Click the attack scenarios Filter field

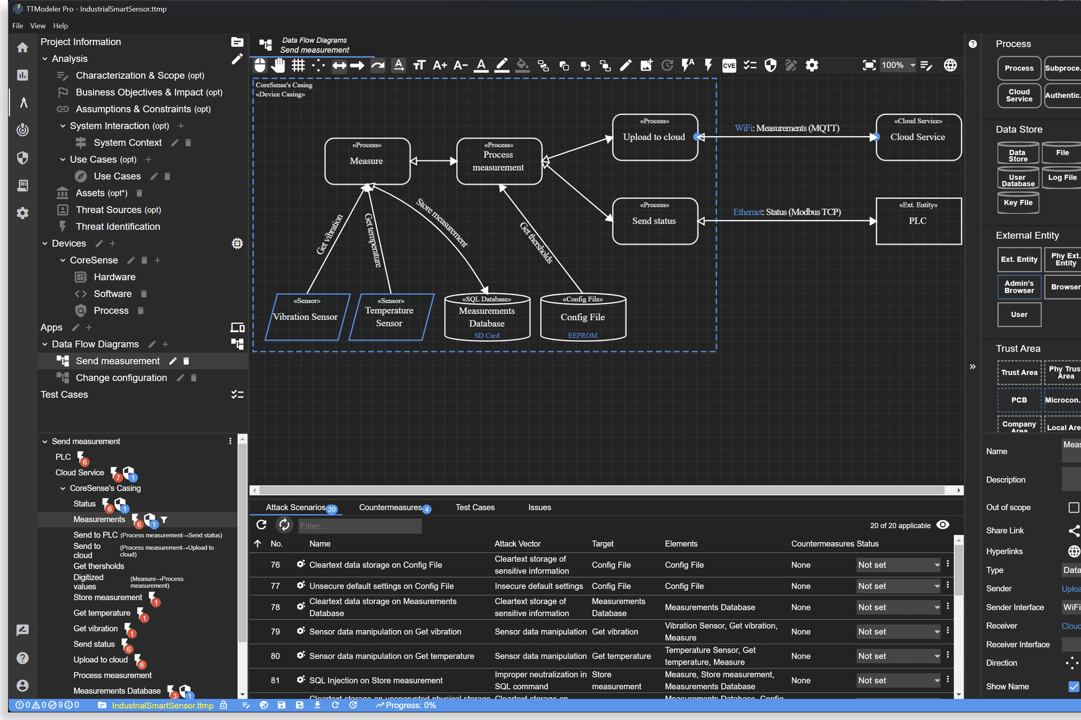pyautogui.click(x=359, y=526)
